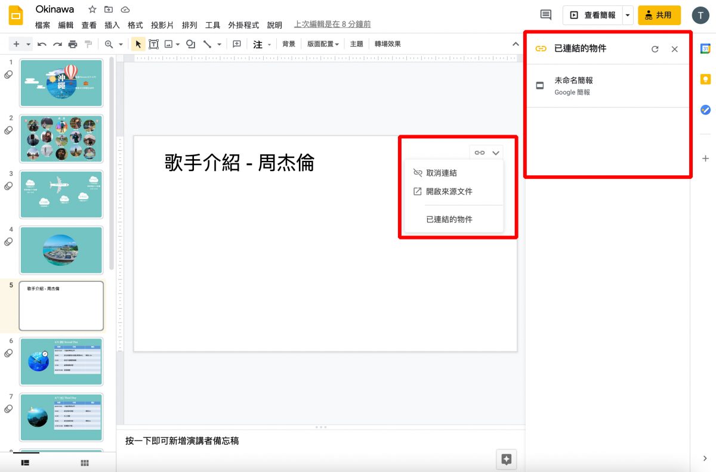The image size is (716, 472).
Task: Undo the last action
Action: [42, 44]
